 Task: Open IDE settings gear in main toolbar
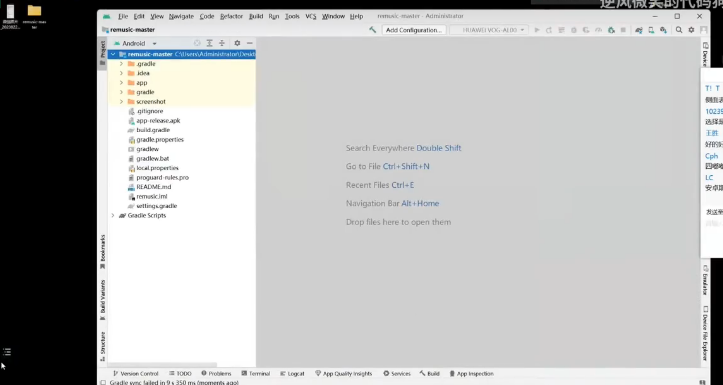[691, 30]
